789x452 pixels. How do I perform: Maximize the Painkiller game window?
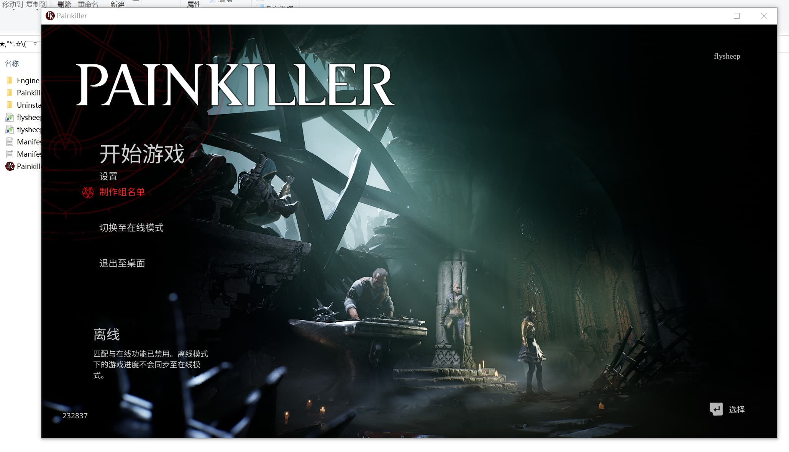(737, 16)
